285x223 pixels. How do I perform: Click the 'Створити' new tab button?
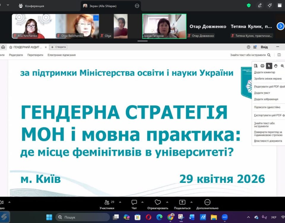click(x=58, y=47)
